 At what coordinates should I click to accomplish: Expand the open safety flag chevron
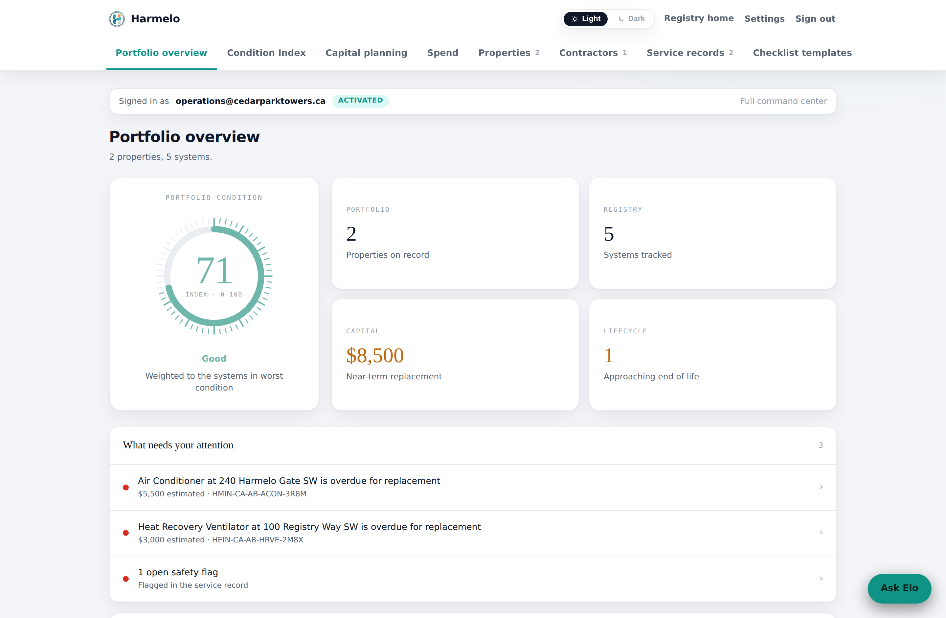tap(821, 578)
